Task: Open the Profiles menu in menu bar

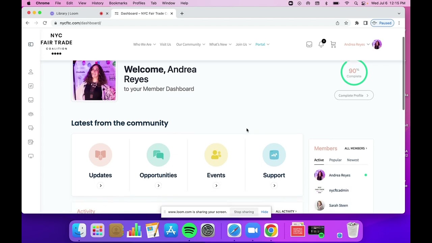Action: (x=139, y=3)
